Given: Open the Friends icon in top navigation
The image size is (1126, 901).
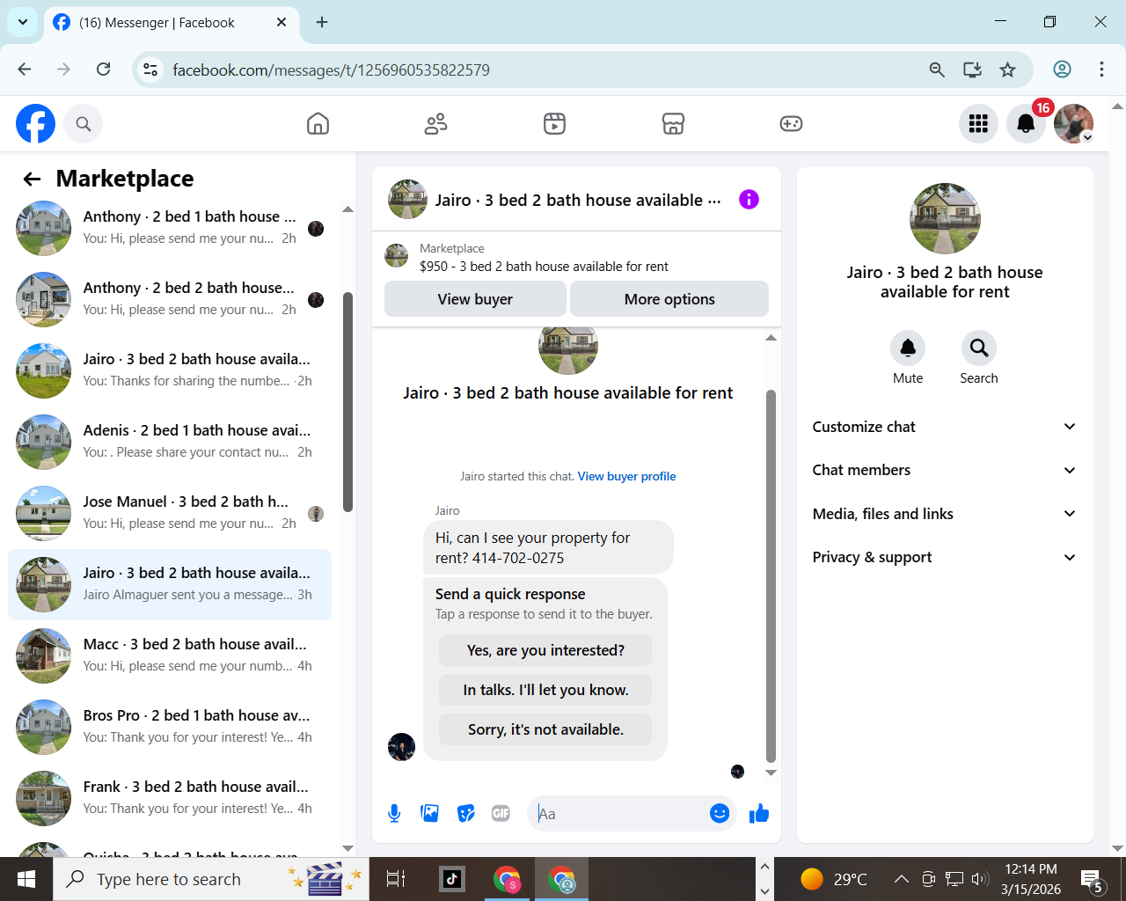Looking at the screenshot, I should [x=435, y=124].
